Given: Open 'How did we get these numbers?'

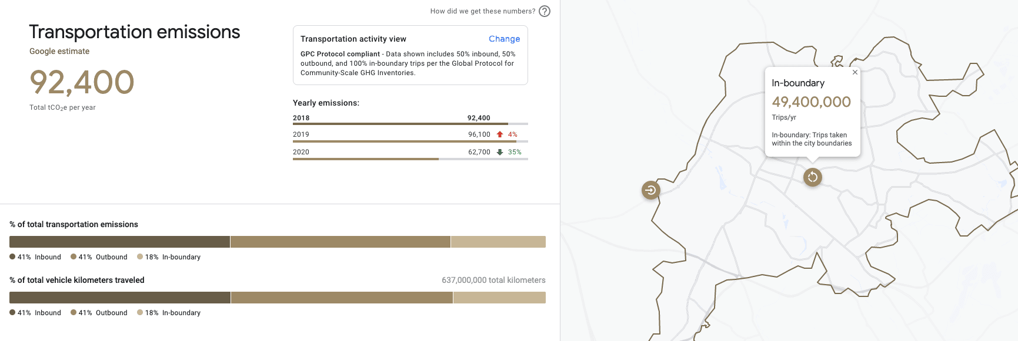Looking at the screenshot, I should (482, 11).
